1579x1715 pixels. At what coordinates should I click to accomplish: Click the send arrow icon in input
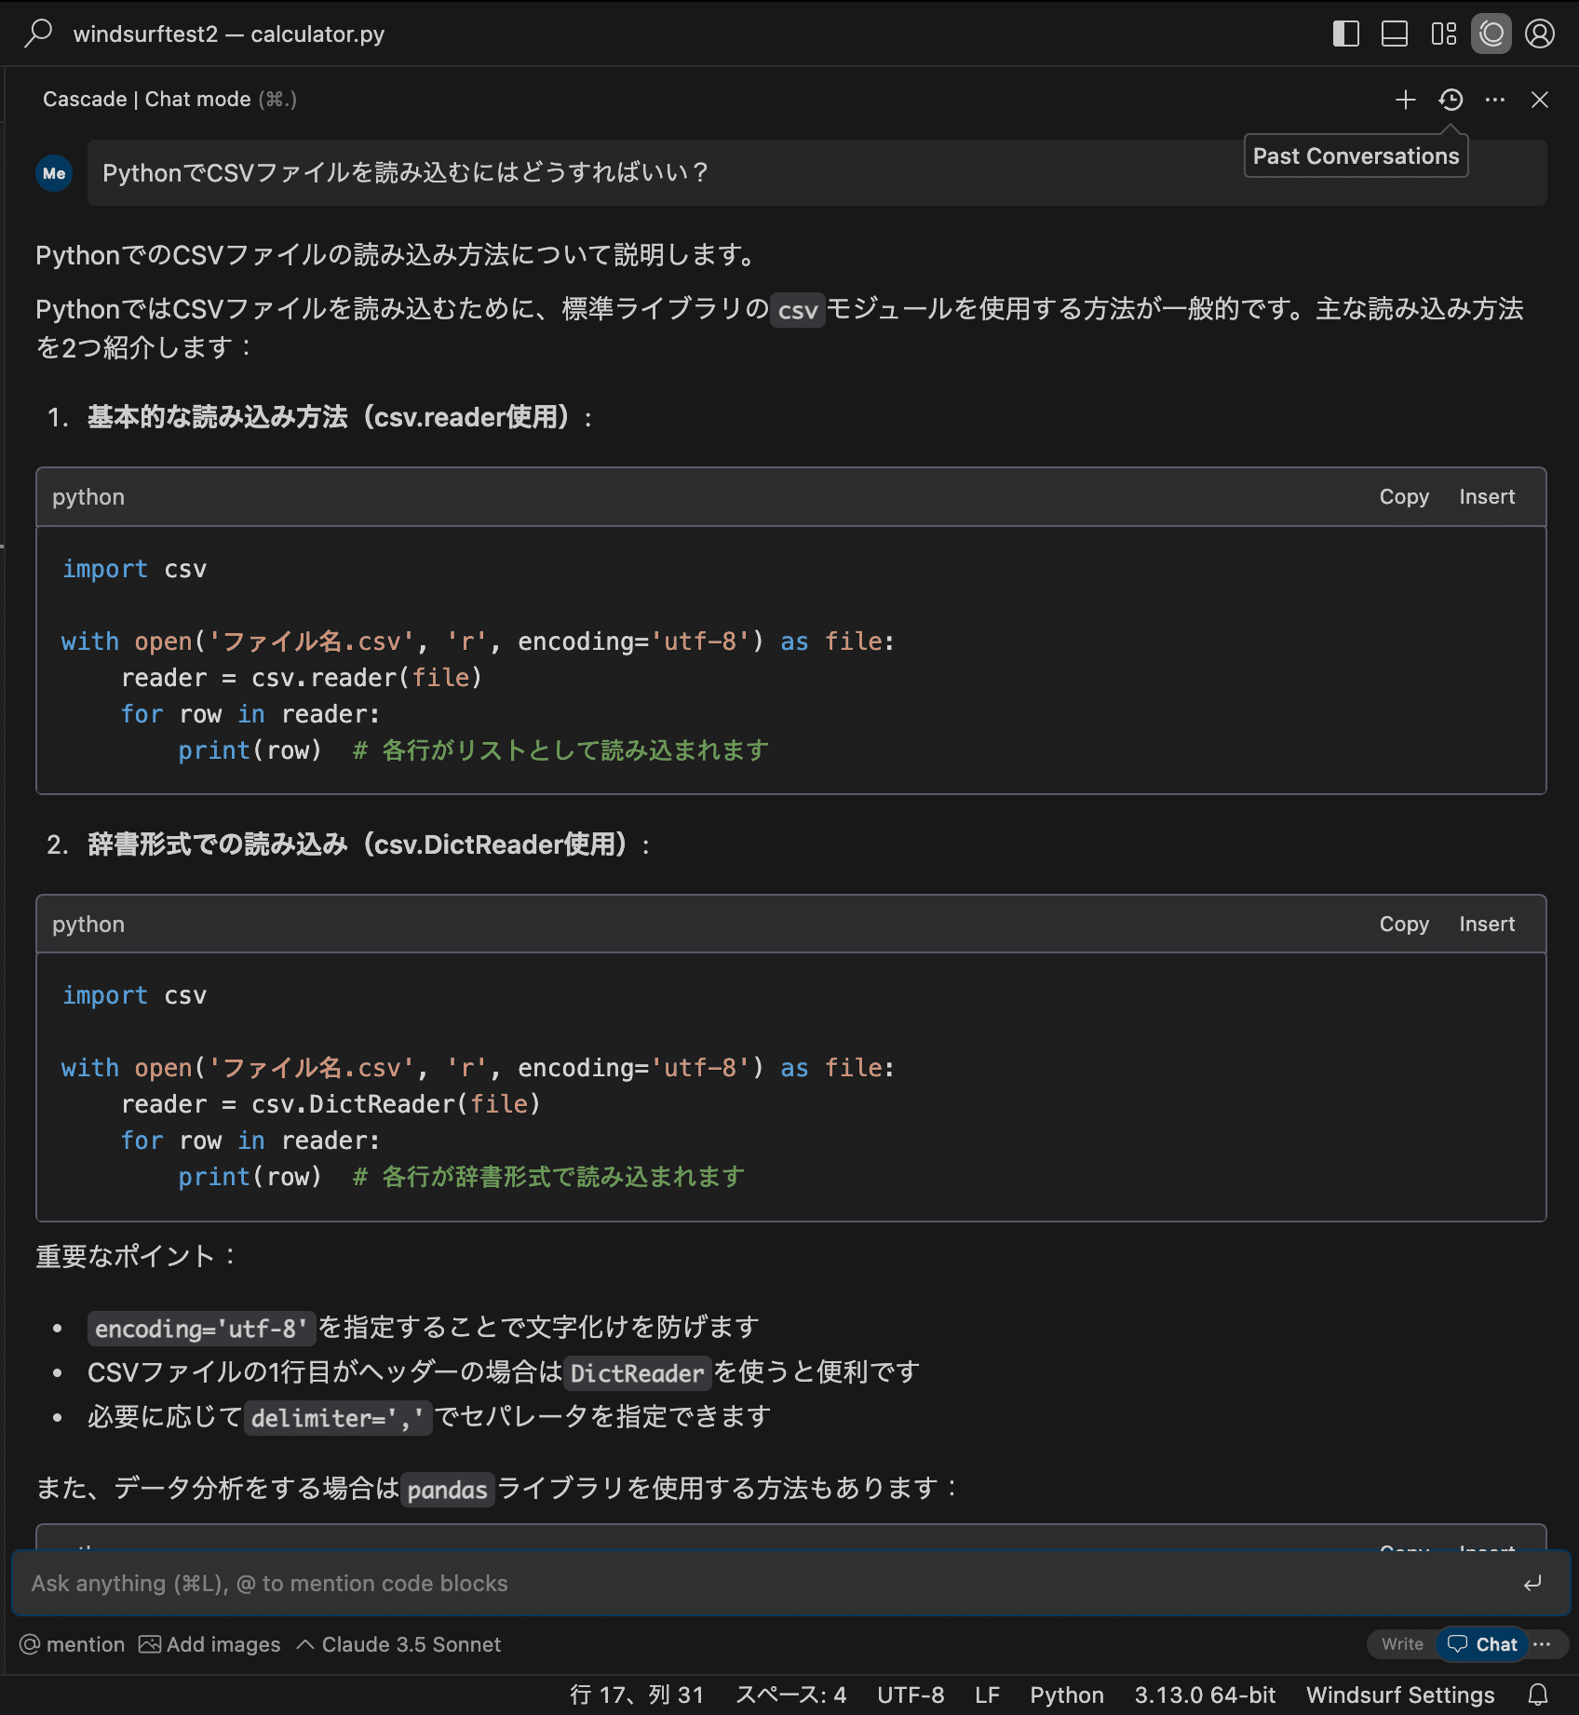(1532, 1584)
